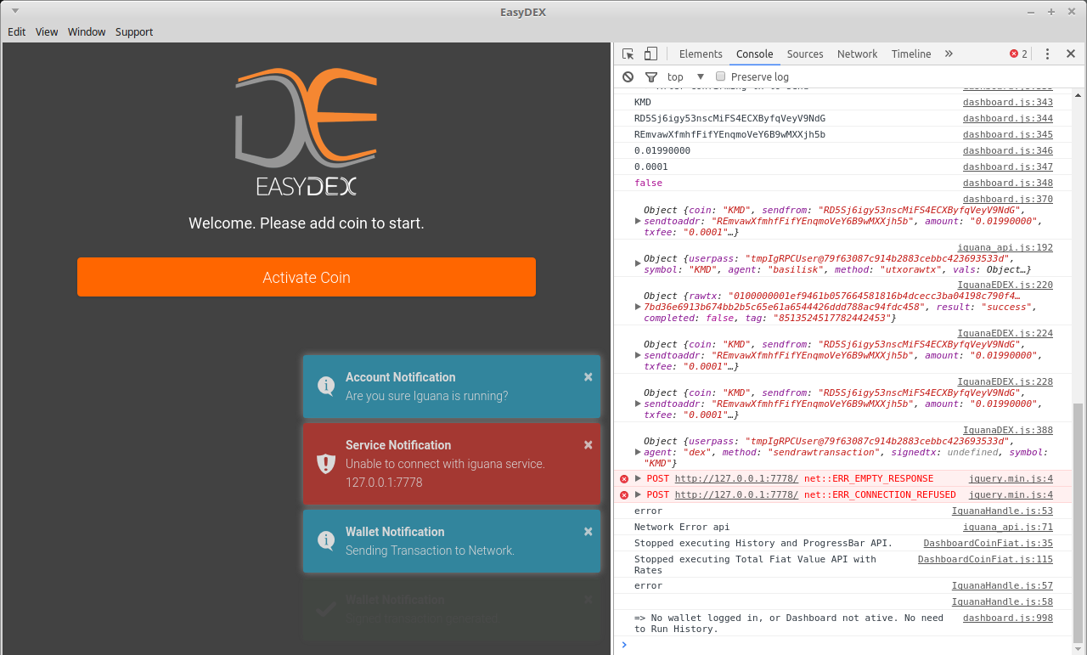This screenshot has width=1087, height=655.
Task: Select the REmvawXfmhfFifYEnqmoVeY6B9wMXXjh5b log text
Action: coord(729,134)
